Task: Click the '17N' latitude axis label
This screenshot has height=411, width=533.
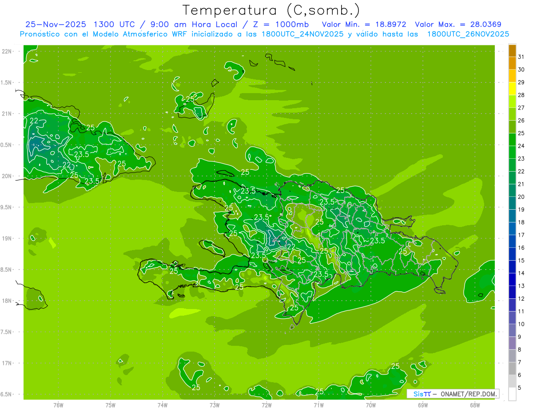Action: pyautogui.click(x=8, y=363)
